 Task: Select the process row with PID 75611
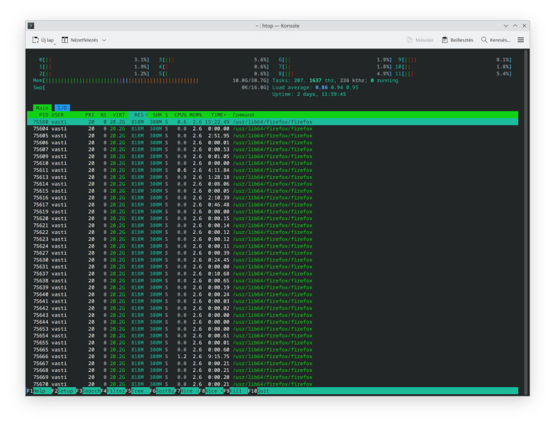point(273,170)
